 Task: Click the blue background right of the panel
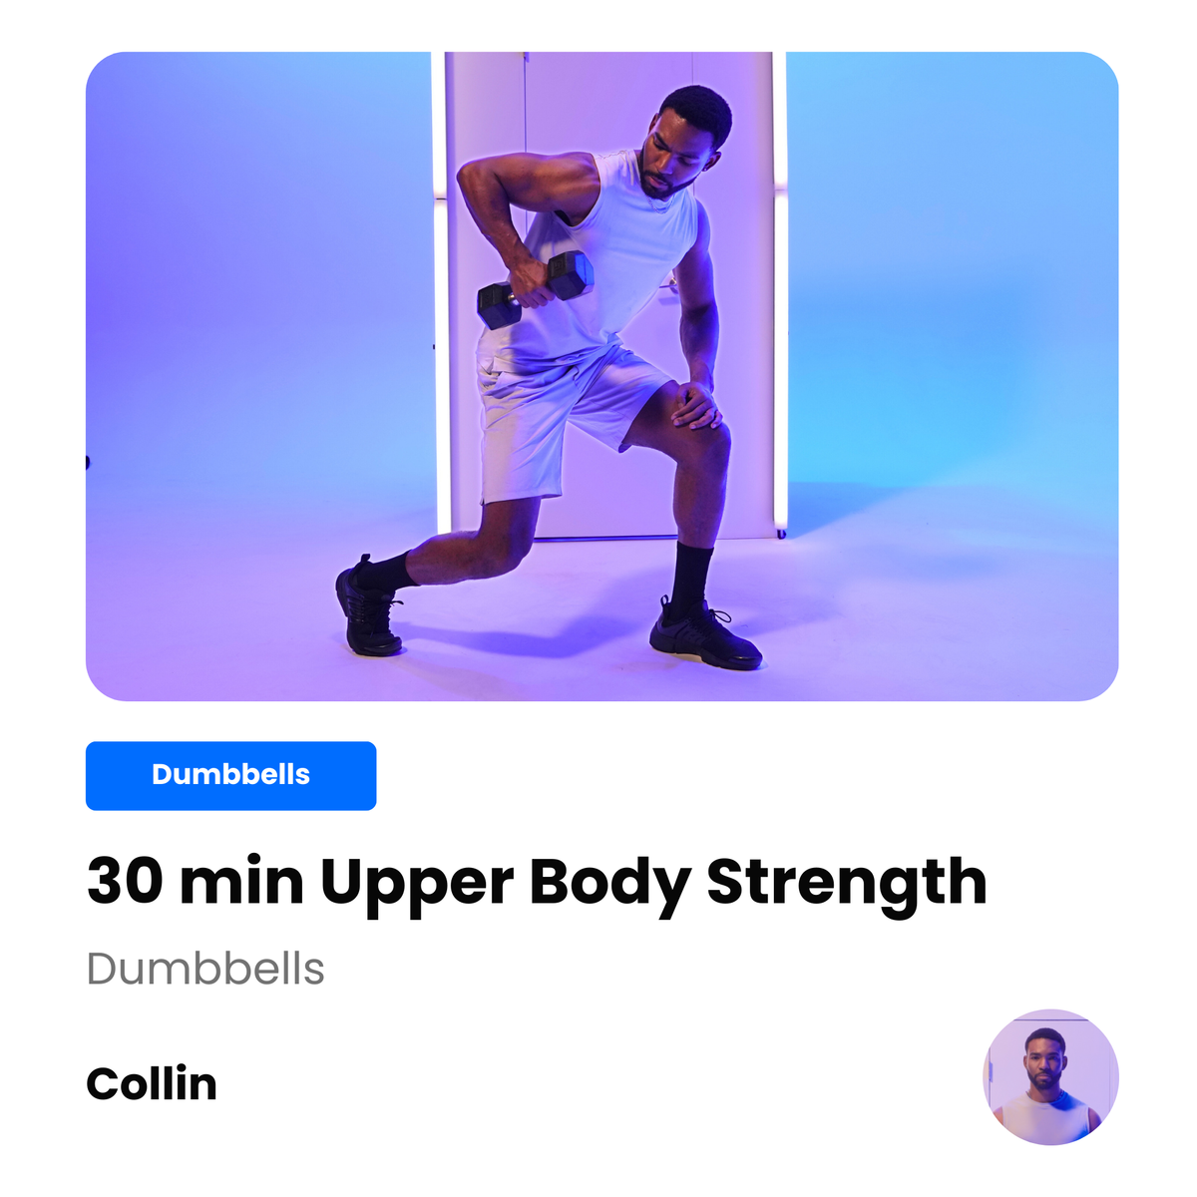point(953,279)
